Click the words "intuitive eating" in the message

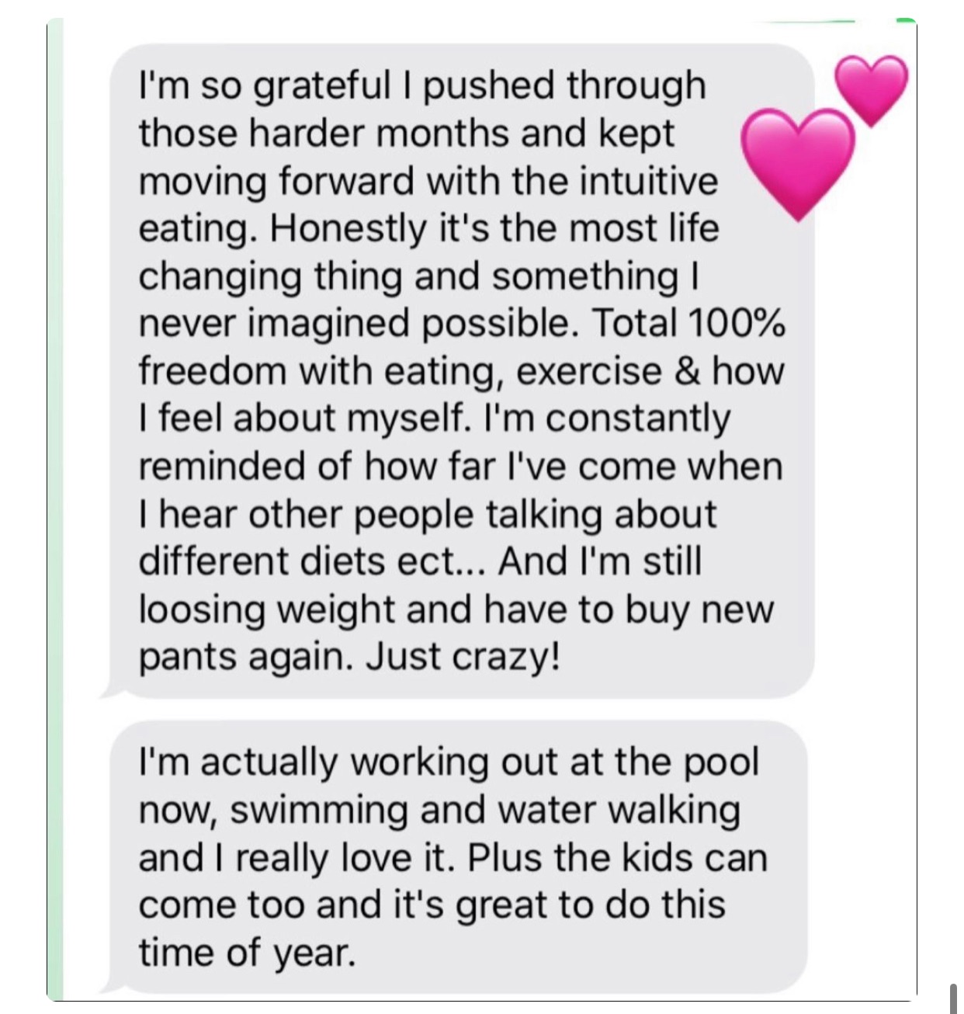coord(652,182)
